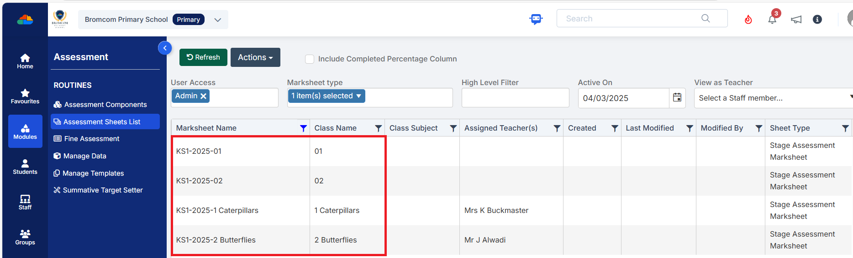Collapse the Assessment side panel
853x258 pixels.
165,48
